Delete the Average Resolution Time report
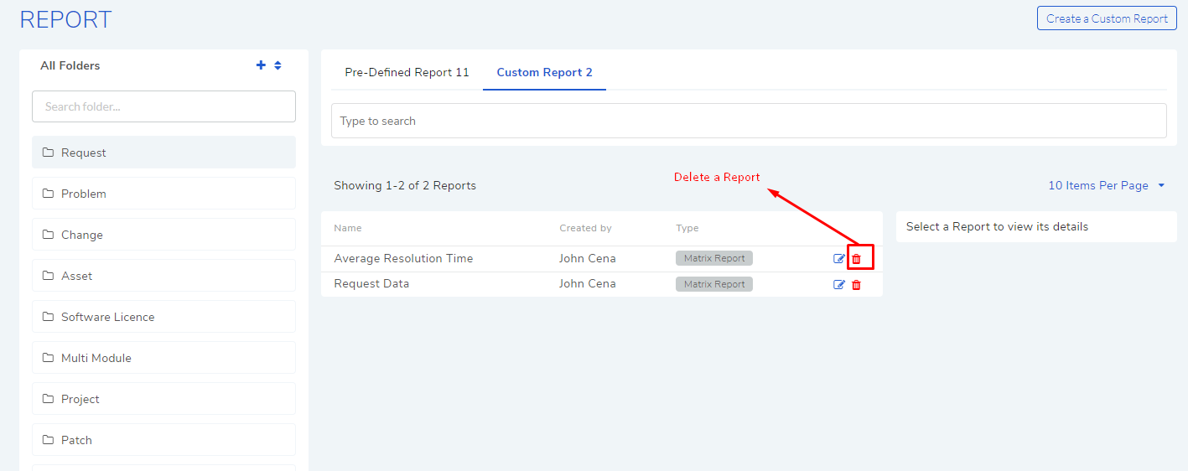This screenshot has width=1188, height=471. point(856,259)
